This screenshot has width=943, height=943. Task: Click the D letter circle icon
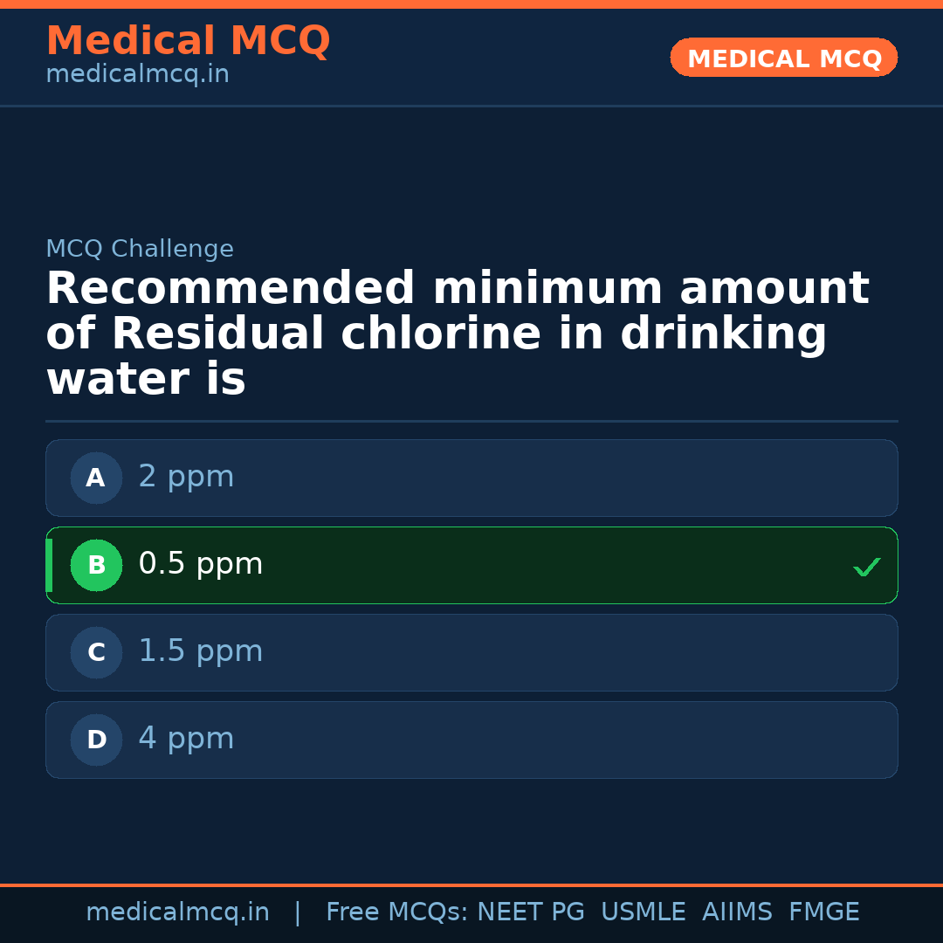(x=96, y=740)
